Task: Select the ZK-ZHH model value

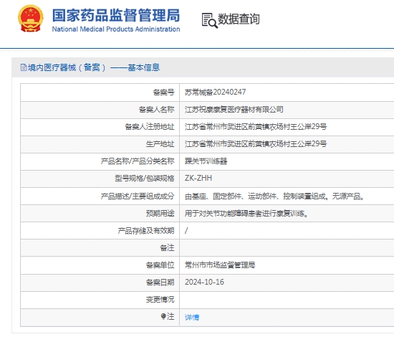Action: (x=198, y=178)
